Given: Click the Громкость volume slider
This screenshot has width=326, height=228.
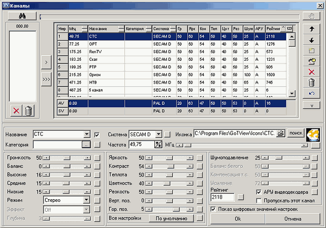Looking at the screenshot, I should click(67, 157).
